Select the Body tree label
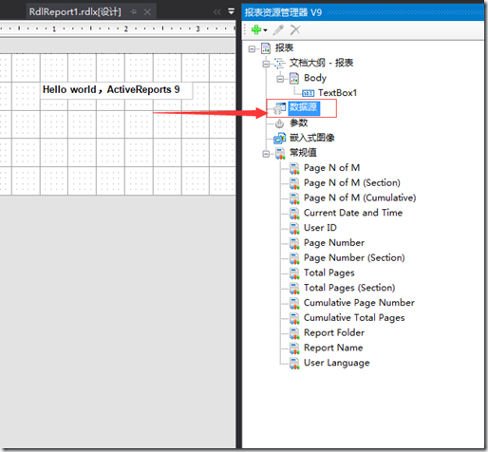The width and height of the screenshot is (488, 452). (x=315, y=78)
